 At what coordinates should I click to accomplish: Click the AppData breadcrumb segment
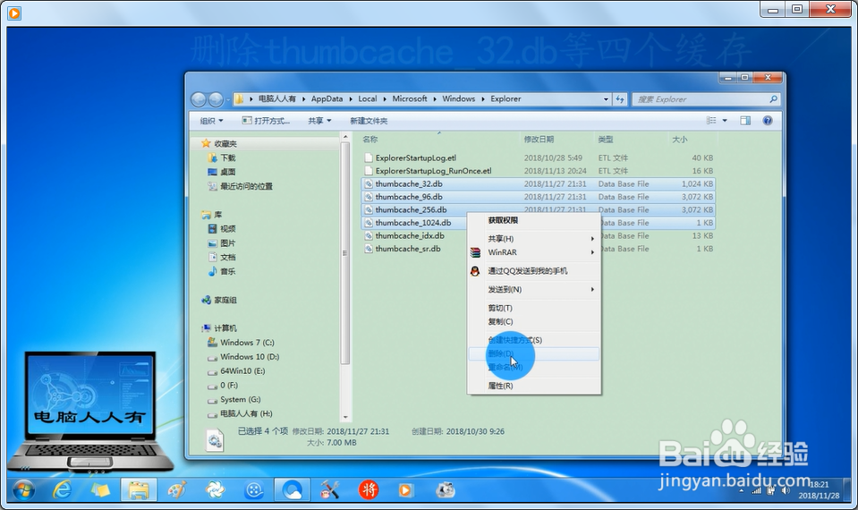(327, 98)
